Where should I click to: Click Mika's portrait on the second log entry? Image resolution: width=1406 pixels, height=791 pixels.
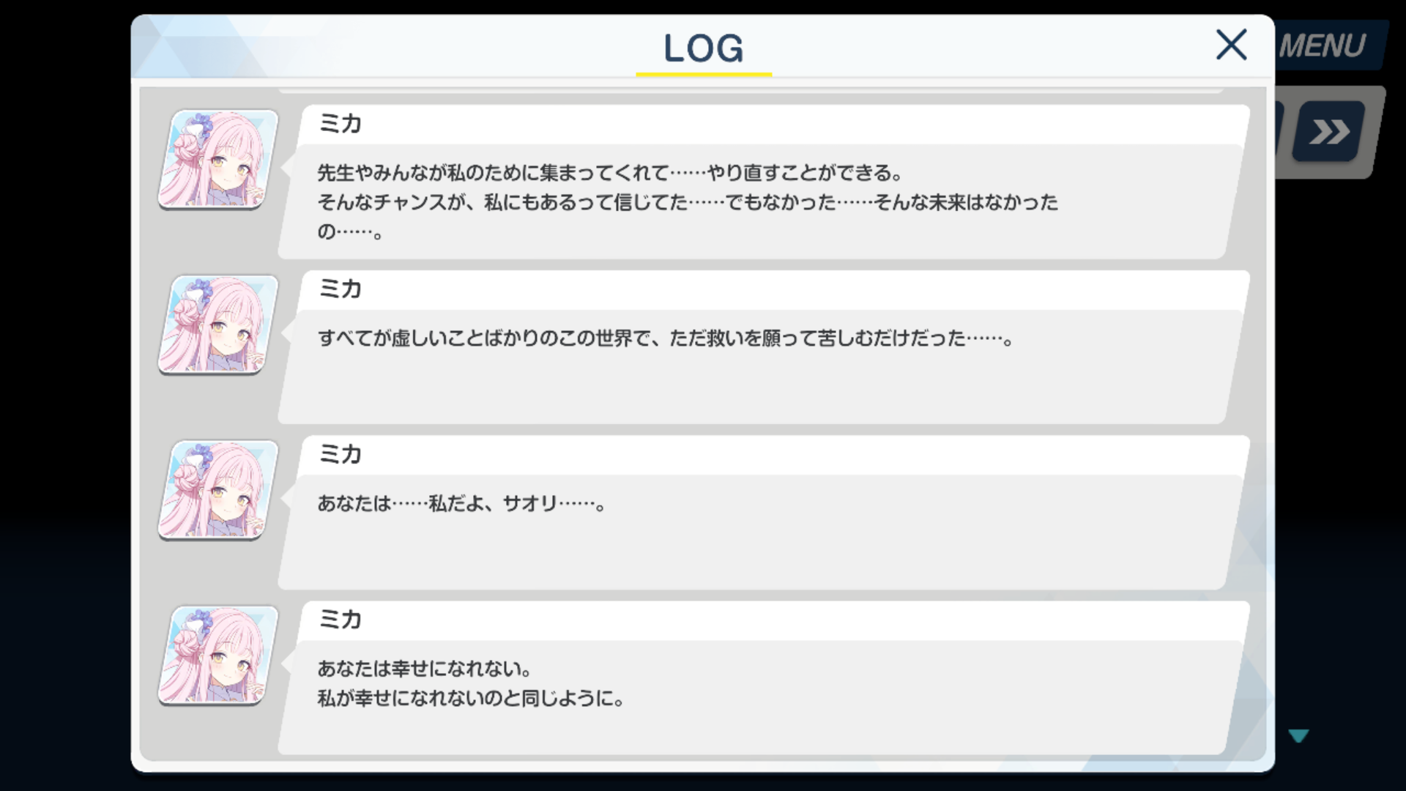(x=218, y=325)
